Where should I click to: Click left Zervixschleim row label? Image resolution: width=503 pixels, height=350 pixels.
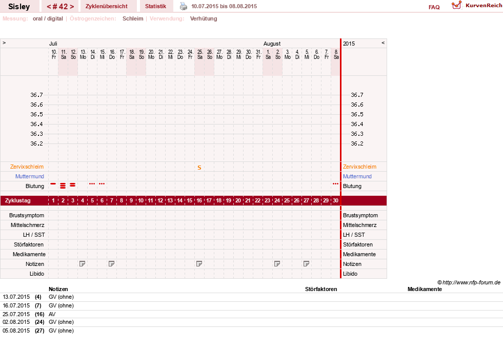coord(27,167)
